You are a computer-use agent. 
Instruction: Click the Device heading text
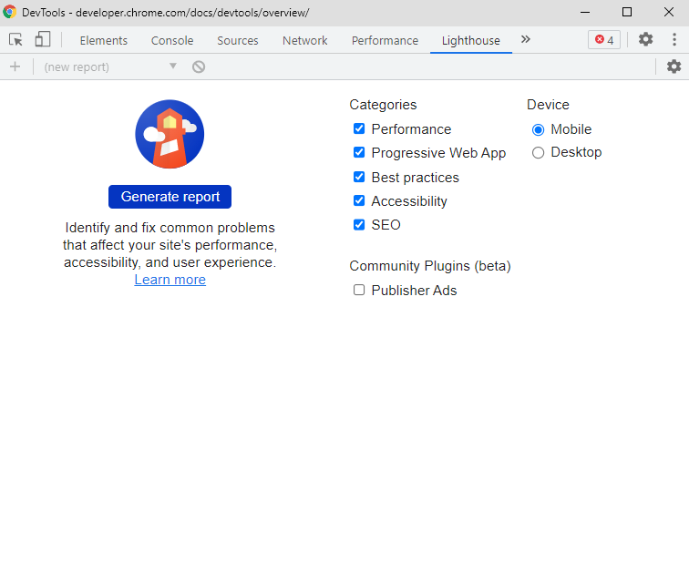[x=548, y=105]
